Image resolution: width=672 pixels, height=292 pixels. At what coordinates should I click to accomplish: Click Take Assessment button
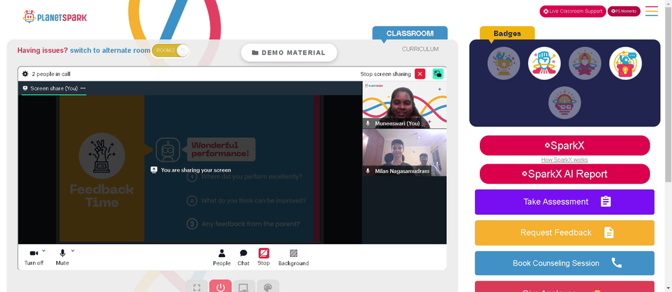tap(564, 202)
